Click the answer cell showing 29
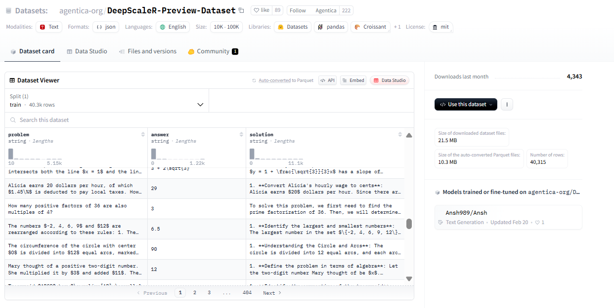This screenshot has height=308, width=614. pyautogui.click(x=197, y=189)
